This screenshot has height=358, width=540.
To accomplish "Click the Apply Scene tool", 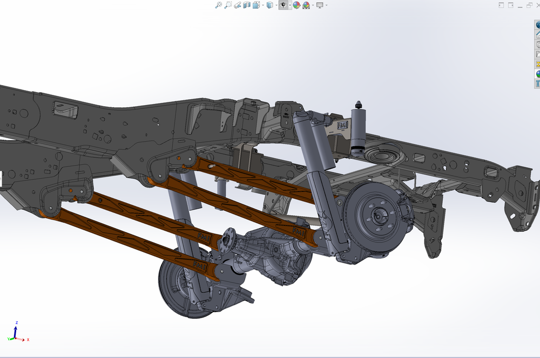I will coord(307,5).
